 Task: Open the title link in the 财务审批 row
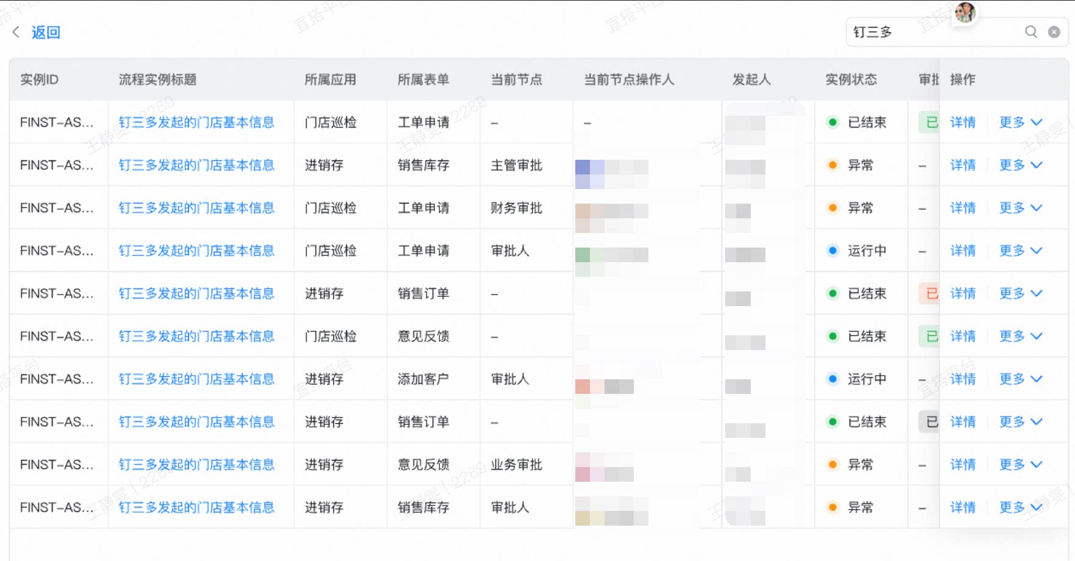196,208
